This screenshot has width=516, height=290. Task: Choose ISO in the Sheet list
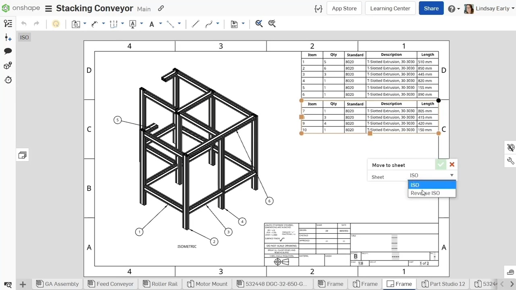point(432,185)
